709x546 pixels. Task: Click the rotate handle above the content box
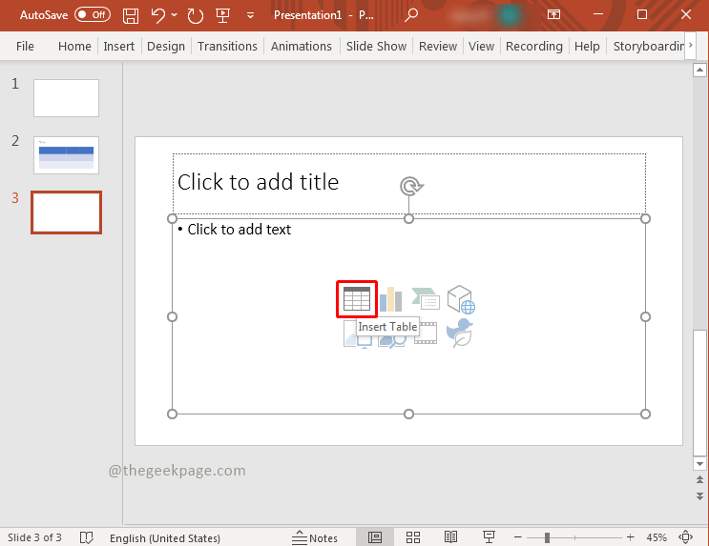[411, 186]
